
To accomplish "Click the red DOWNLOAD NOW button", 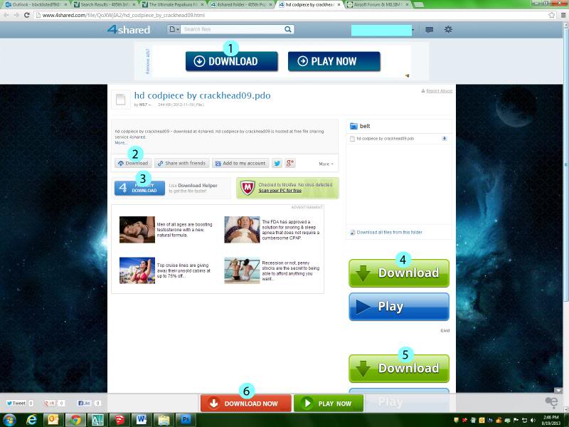I will 245,404.
